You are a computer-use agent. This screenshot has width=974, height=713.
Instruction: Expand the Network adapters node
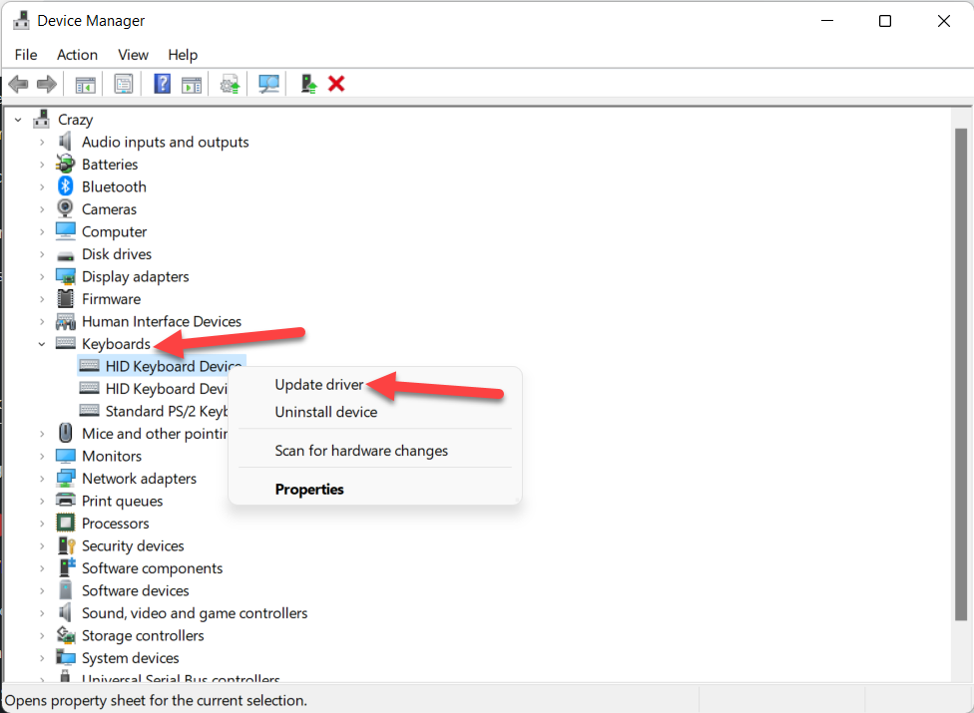42,479
